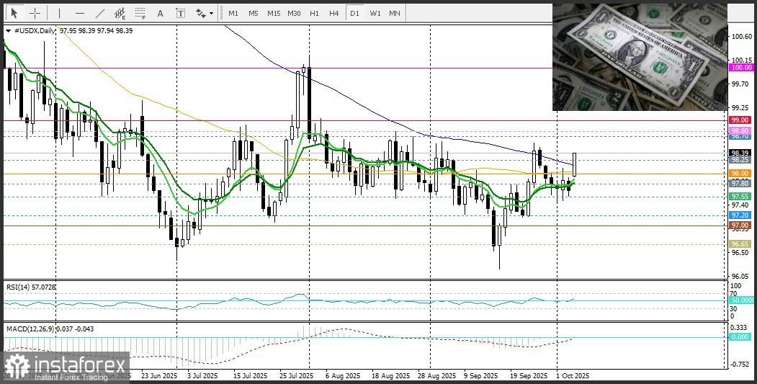Click the pink 98.80 price label

742,131
